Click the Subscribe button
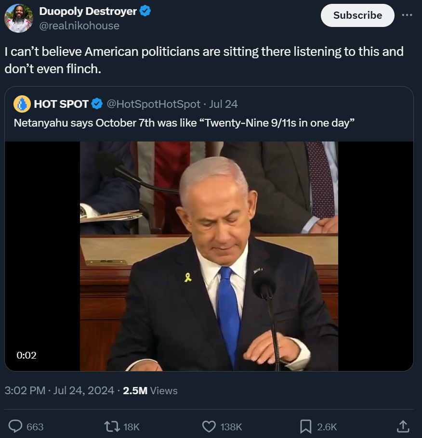Viewport: 422px width, 438px height. (357, 15)
